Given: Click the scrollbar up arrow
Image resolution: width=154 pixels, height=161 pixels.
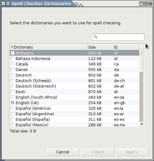Looking at the screenshot, I should (142, 53).
